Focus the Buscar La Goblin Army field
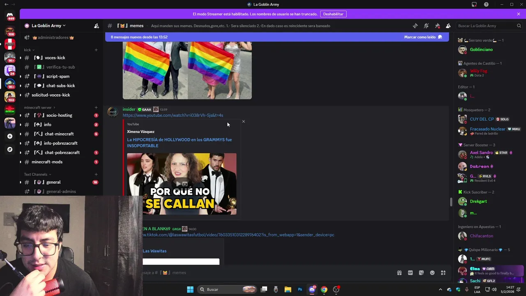 [489, 25]
